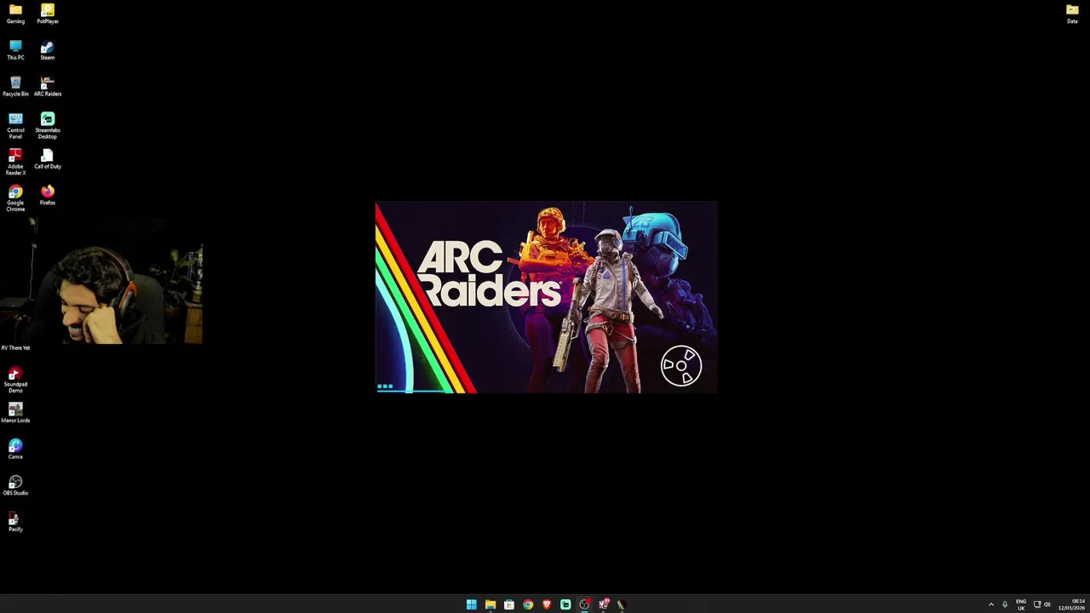1090x613 pixels.
Task: Open File Explorer from the taskbar
Action: click(x=490, y=604)
